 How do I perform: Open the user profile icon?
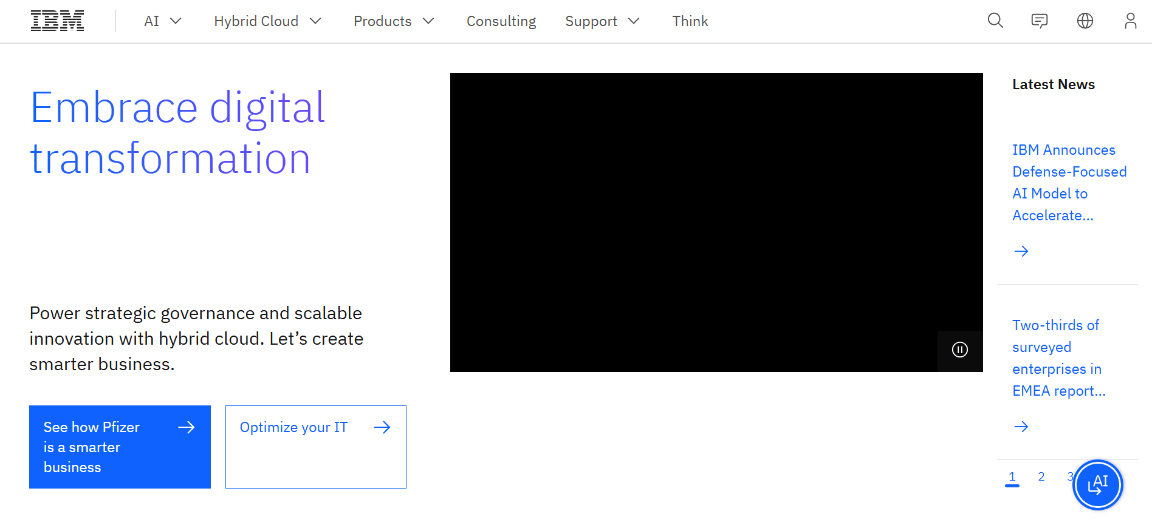point(1130,21)
